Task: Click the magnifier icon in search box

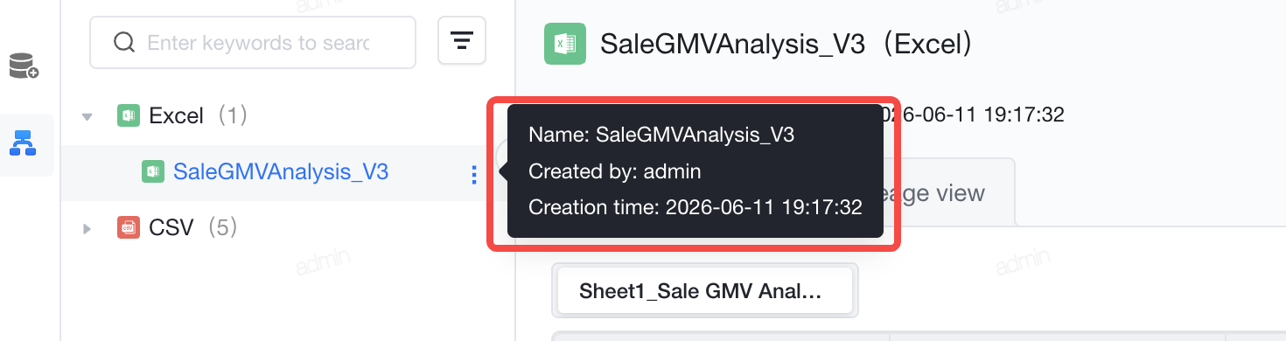Action: pyautogui.click(x=125, y=42)
